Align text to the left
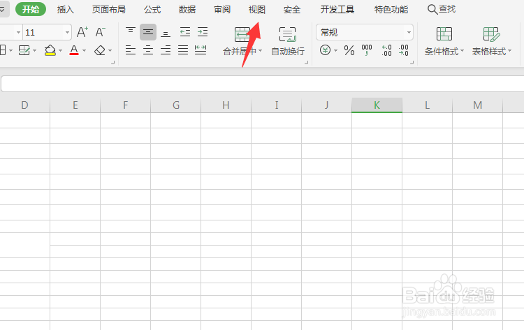Image resolution: width=524 pixels, height=330 pixels. pyautogui.click(x=131, y=50)
